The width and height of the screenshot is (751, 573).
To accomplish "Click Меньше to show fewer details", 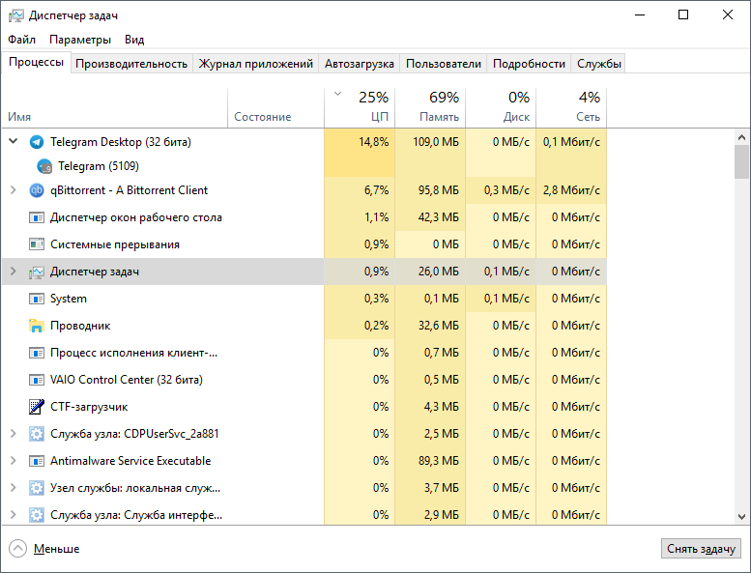I will tap(45, 549).
